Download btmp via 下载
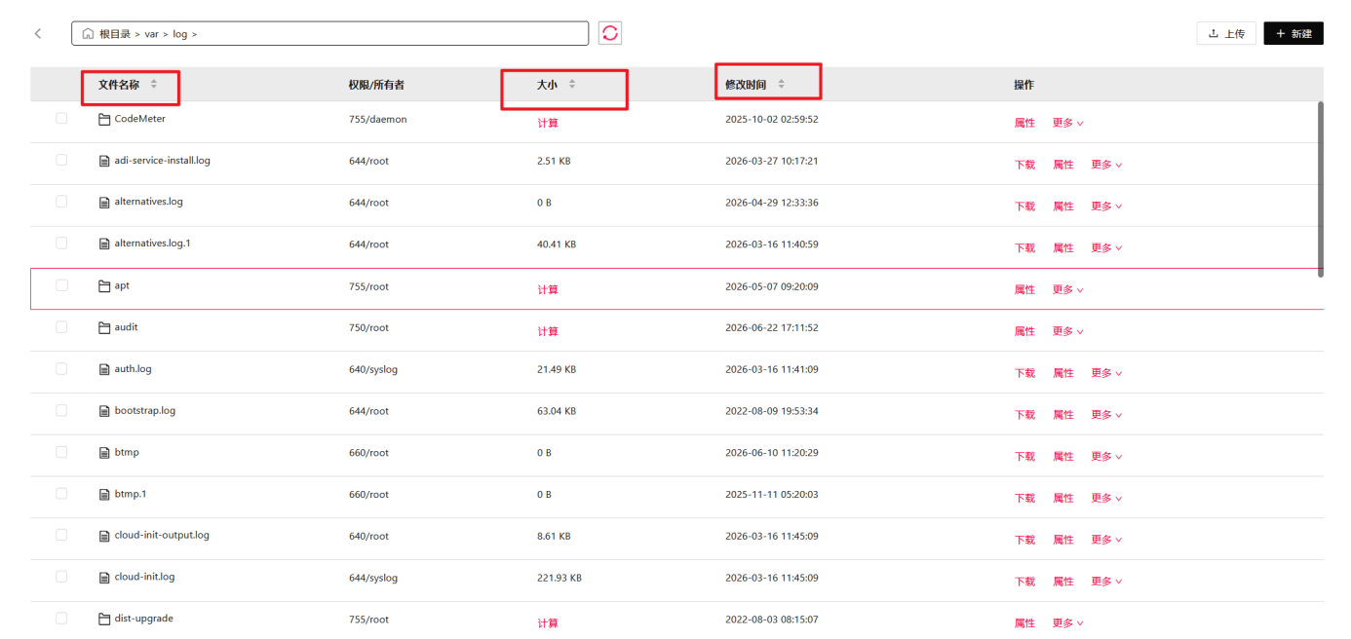This screenshot has height=639, width=1351. (1024, 457)
